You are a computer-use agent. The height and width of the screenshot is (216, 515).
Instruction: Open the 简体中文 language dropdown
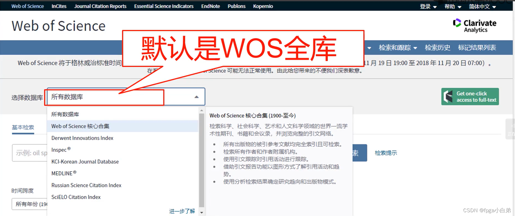pos(482,6)
